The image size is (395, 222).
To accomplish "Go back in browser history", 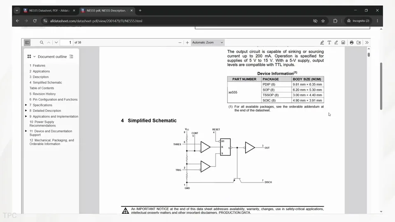I will (17, 21).
